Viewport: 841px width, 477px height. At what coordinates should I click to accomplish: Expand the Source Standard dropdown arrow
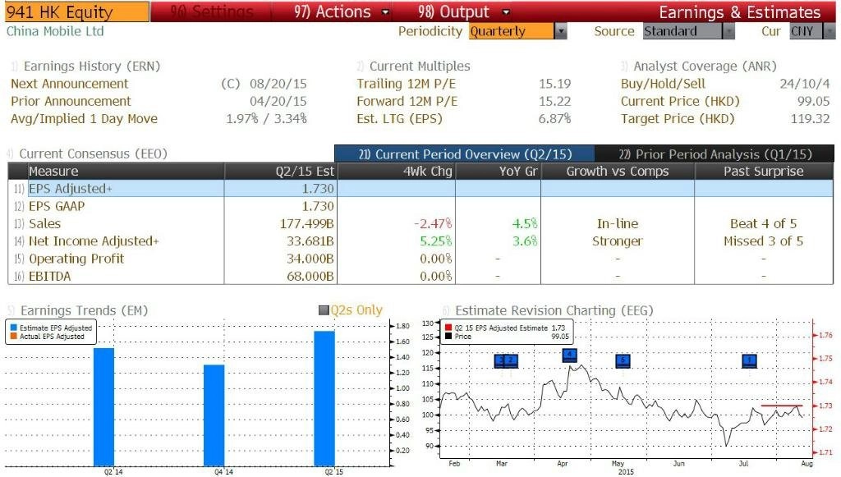click(x=728, y=31)
